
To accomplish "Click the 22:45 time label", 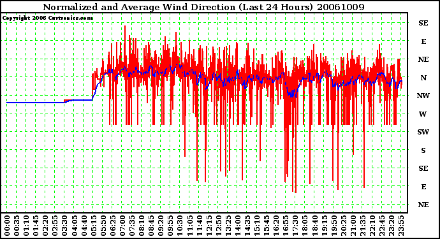I will [381, 226].
